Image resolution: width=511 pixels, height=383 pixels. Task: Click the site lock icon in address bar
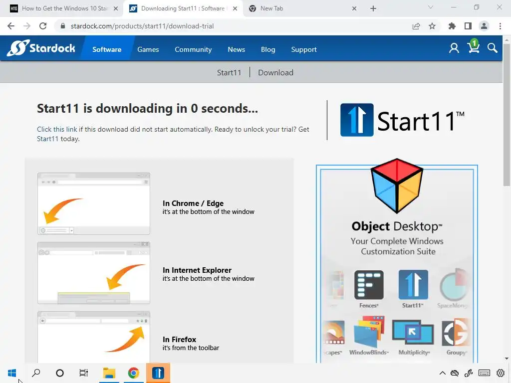point(63,26)
